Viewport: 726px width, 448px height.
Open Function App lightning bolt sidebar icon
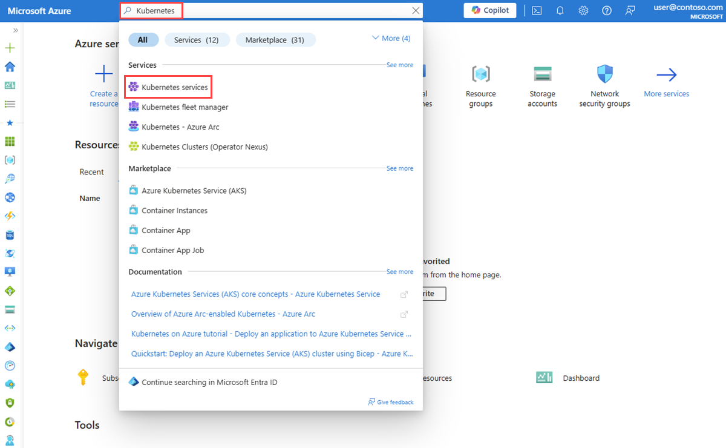(10, 216)
